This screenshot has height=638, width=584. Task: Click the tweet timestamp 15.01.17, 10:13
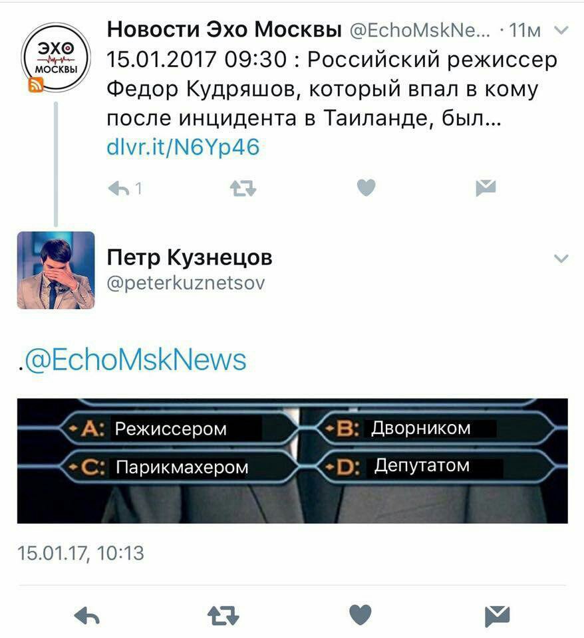[x=80, y=554]
